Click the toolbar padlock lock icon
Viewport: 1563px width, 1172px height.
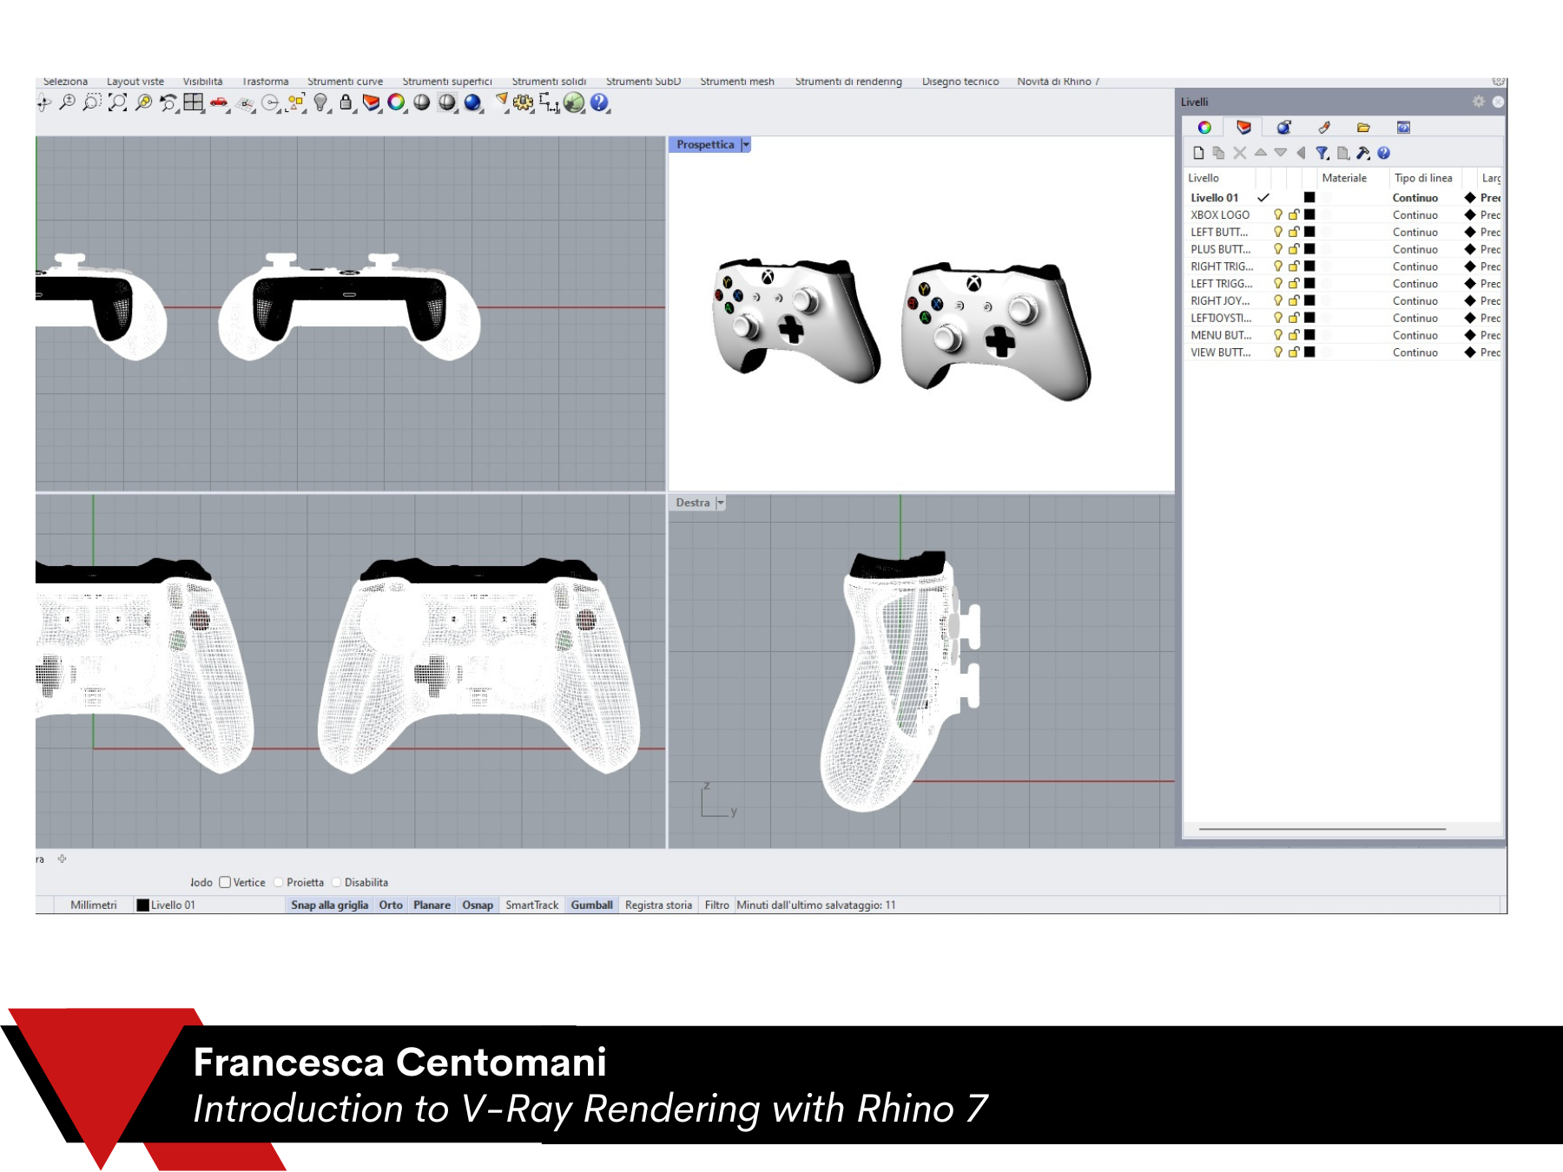click(x=346, y=102)
